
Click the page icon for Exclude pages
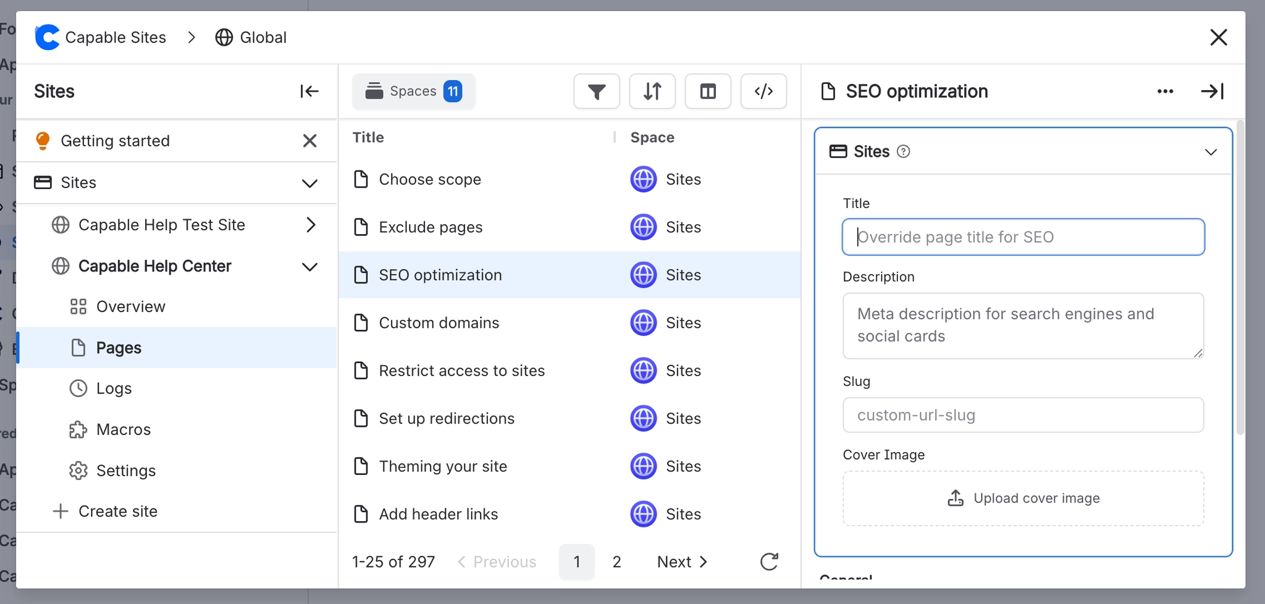[x=361, y=227]
